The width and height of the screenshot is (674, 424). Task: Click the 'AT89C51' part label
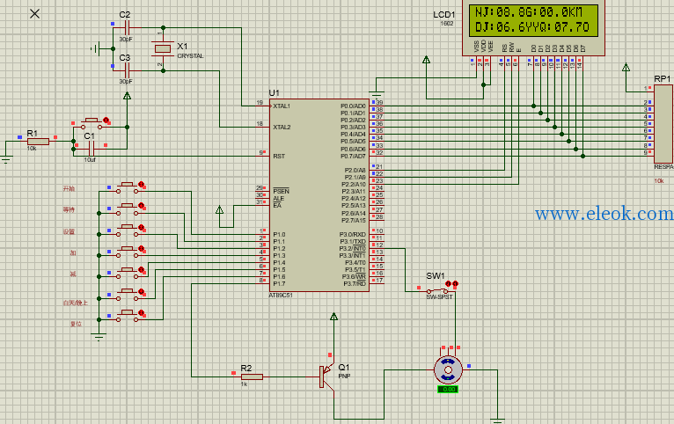[281, 296]
